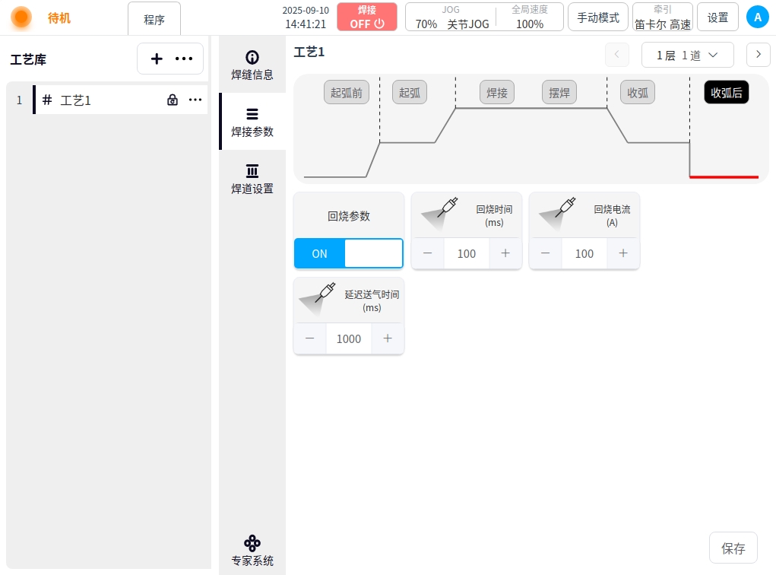Click the orange status indicator logo
This screenshot has width=776, height=575.
[21, 17]
